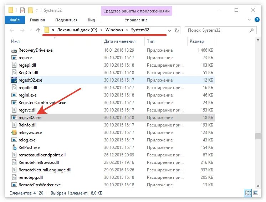Click the RelPost.exe file icon
Image resolution: width=266 pixels, height=202 pixels.
[14, 147]
